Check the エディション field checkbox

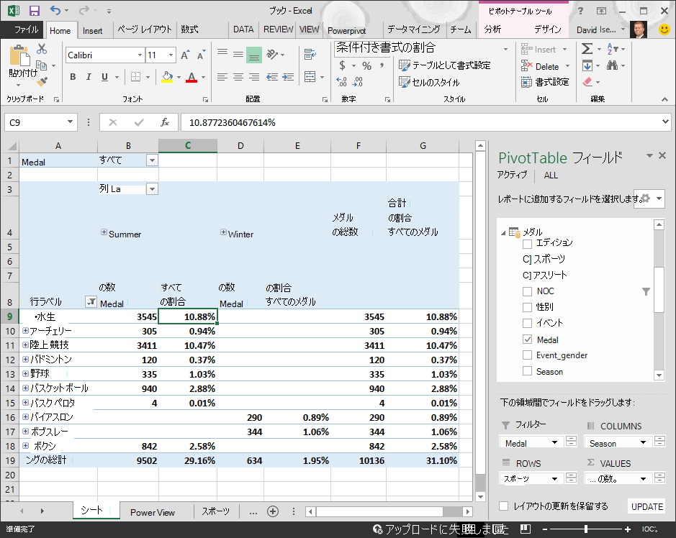point(527,245)
